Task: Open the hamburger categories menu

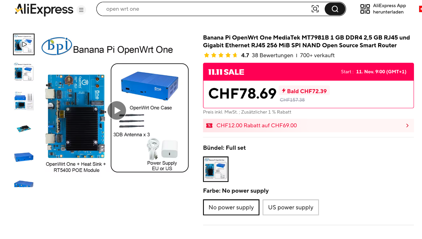Action: (x=81, y=10)
